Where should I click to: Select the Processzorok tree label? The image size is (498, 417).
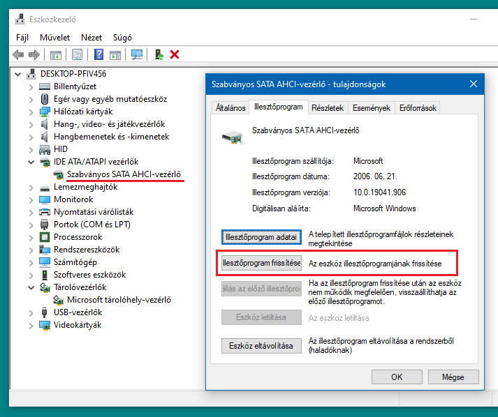78,237
